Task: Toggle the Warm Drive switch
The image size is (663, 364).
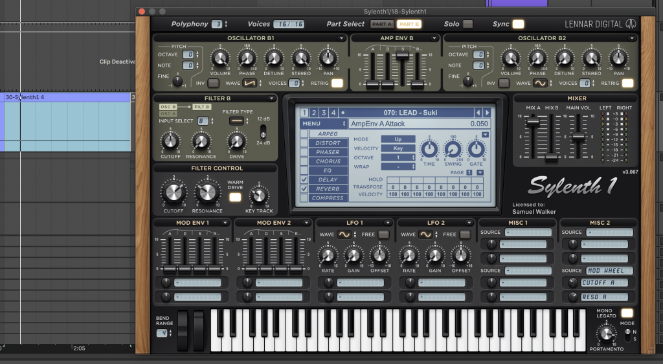Action: tap(235, 197)
